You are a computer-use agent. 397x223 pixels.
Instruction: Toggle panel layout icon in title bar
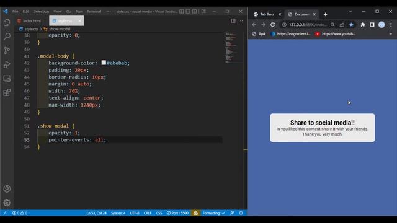pos(188,11)
